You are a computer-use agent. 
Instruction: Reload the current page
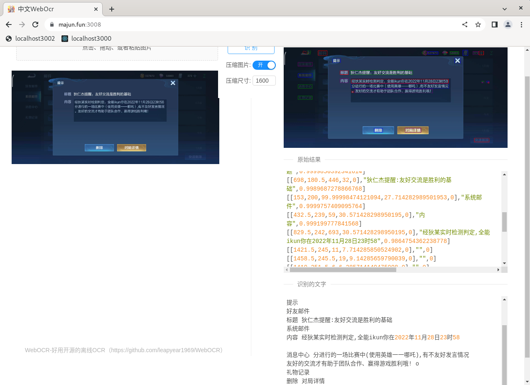click(35, 25)
